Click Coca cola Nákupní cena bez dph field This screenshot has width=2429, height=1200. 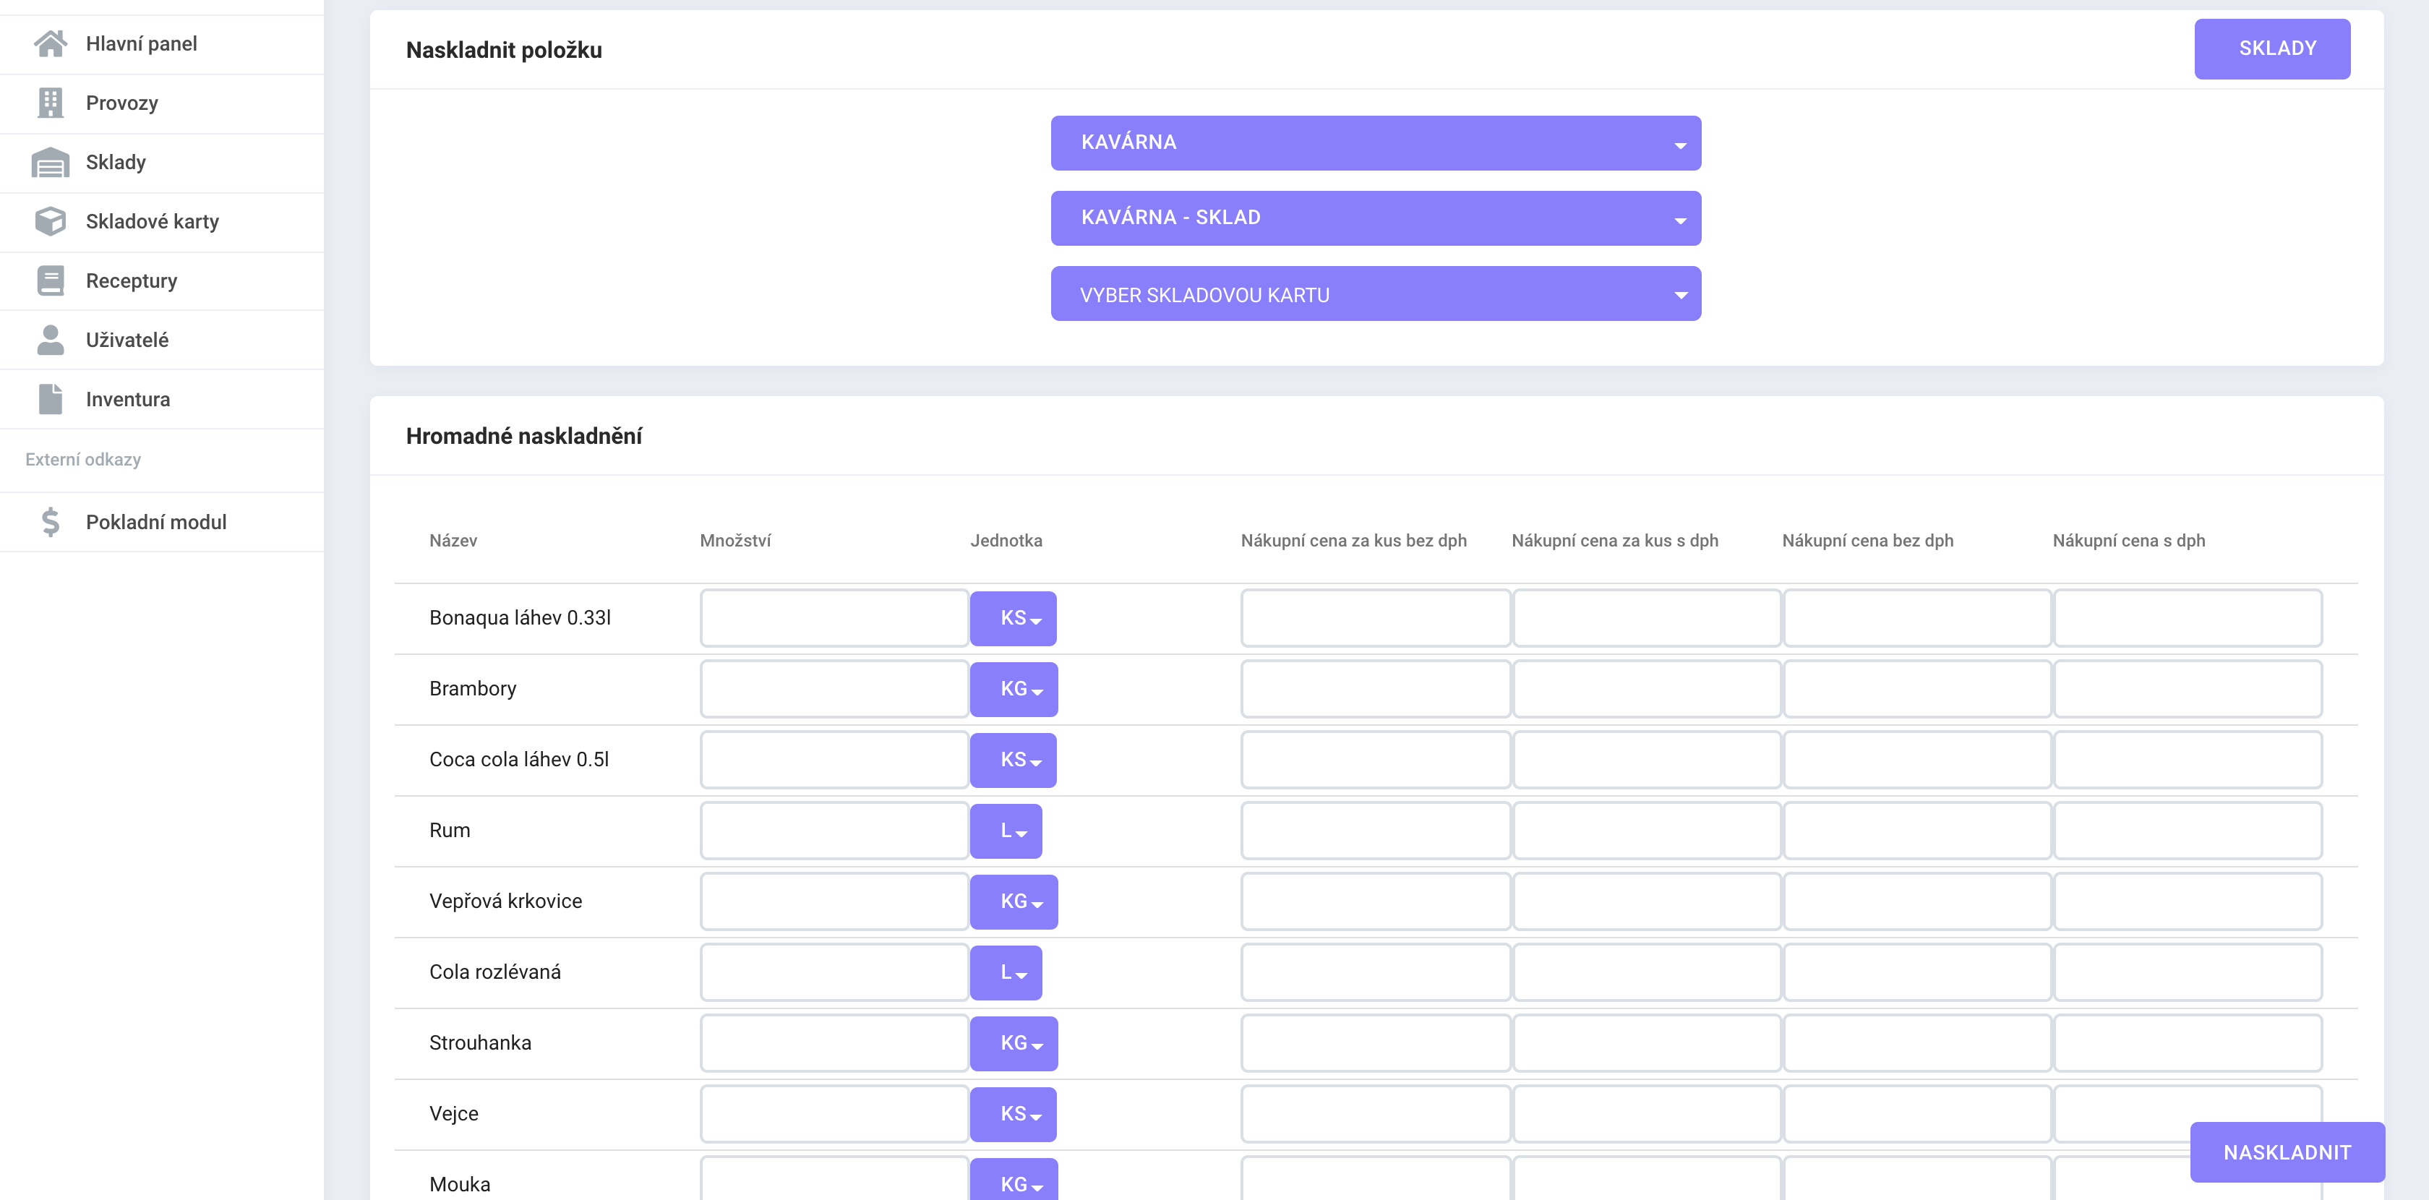1917,760
